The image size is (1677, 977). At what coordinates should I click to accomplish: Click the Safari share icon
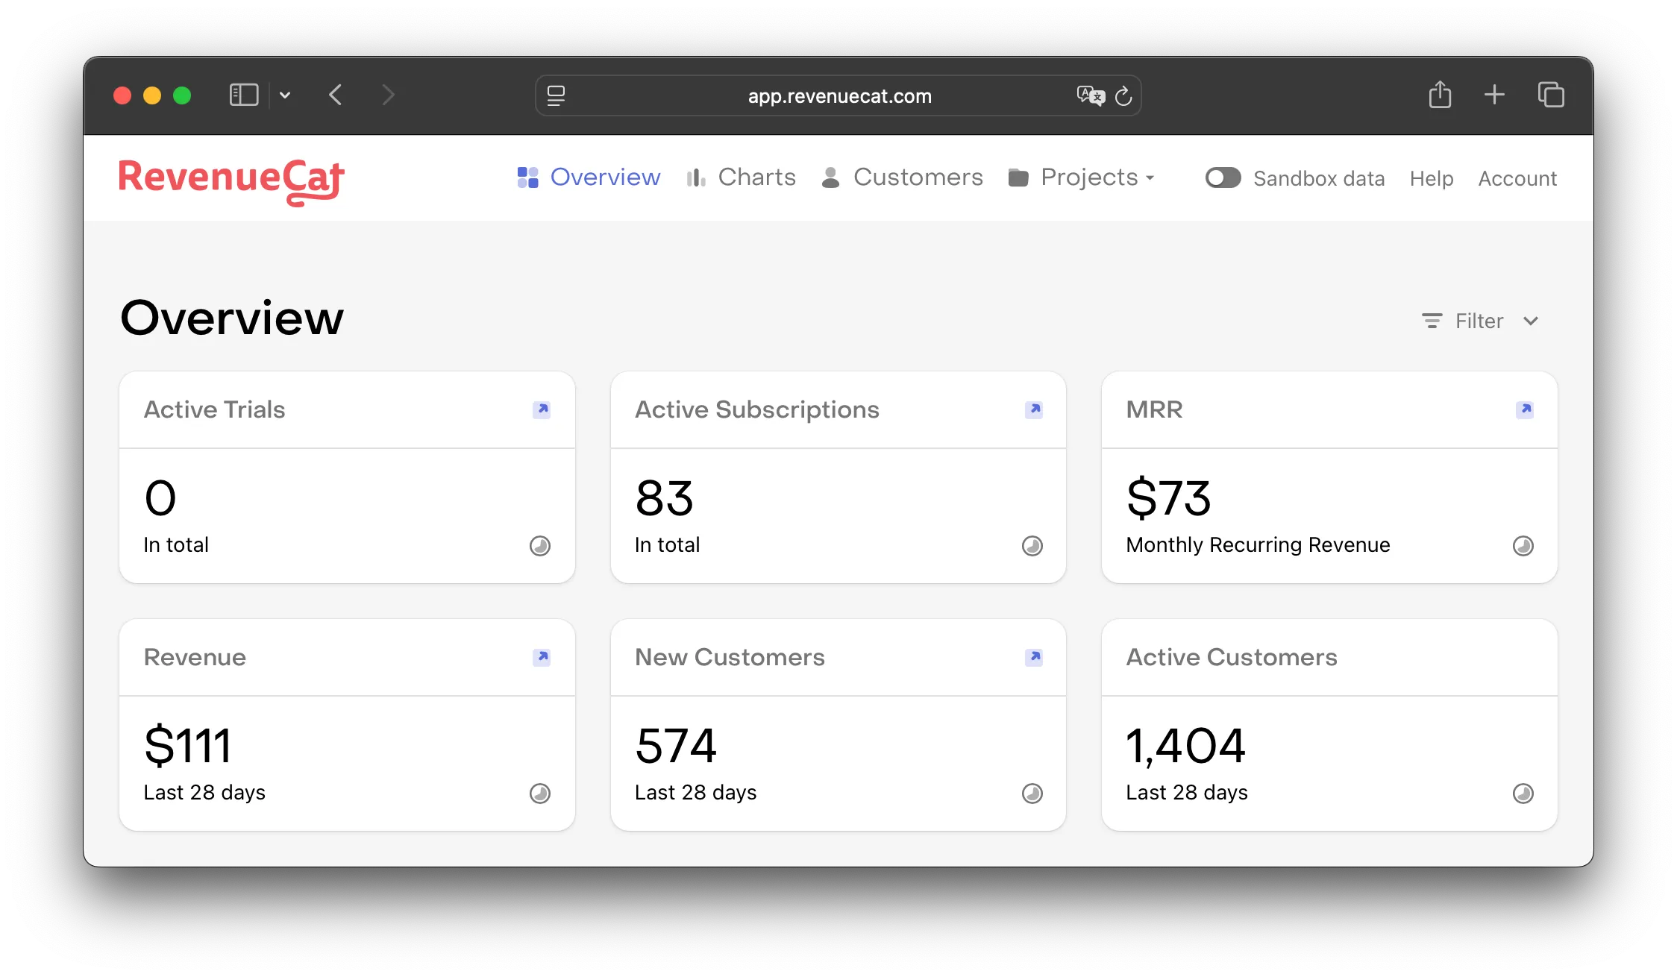point(1440,95)
